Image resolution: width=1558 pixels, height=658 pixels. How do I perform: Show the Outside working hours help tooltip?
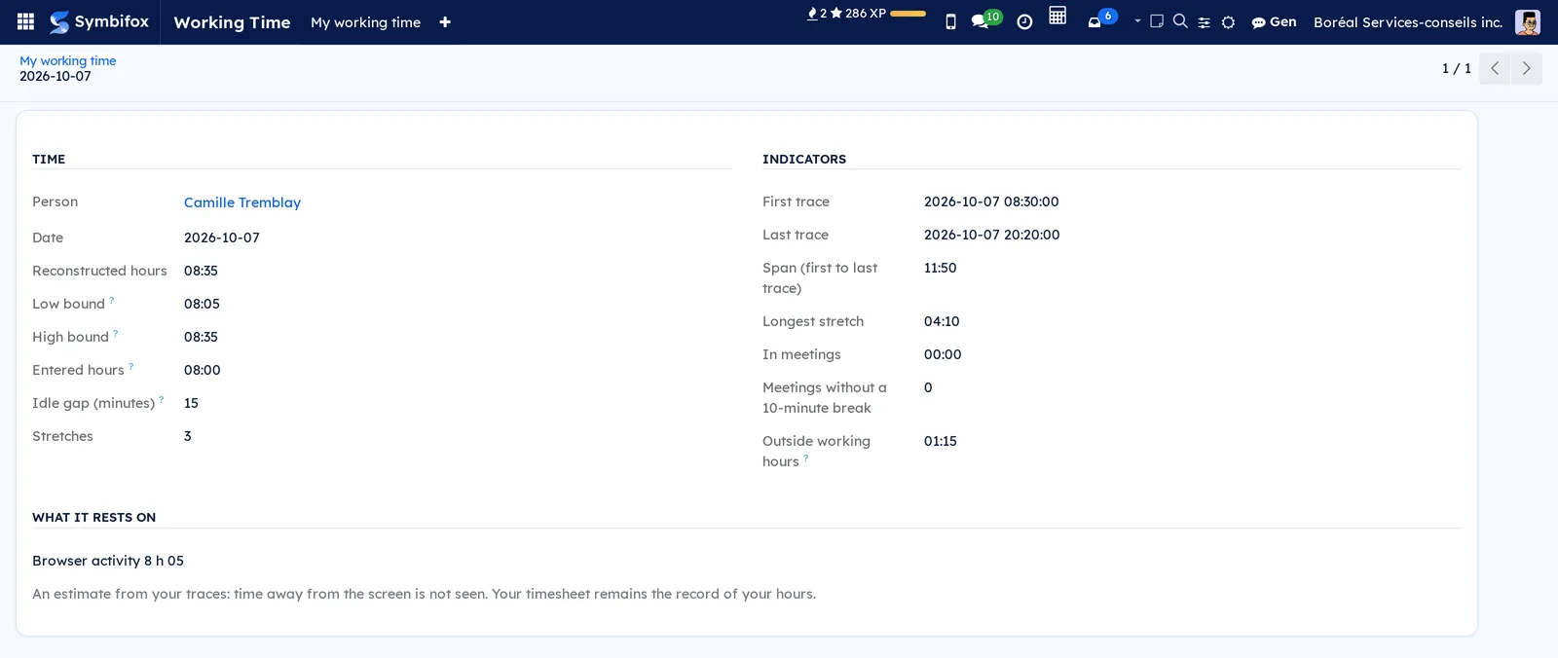pos(806,457)
